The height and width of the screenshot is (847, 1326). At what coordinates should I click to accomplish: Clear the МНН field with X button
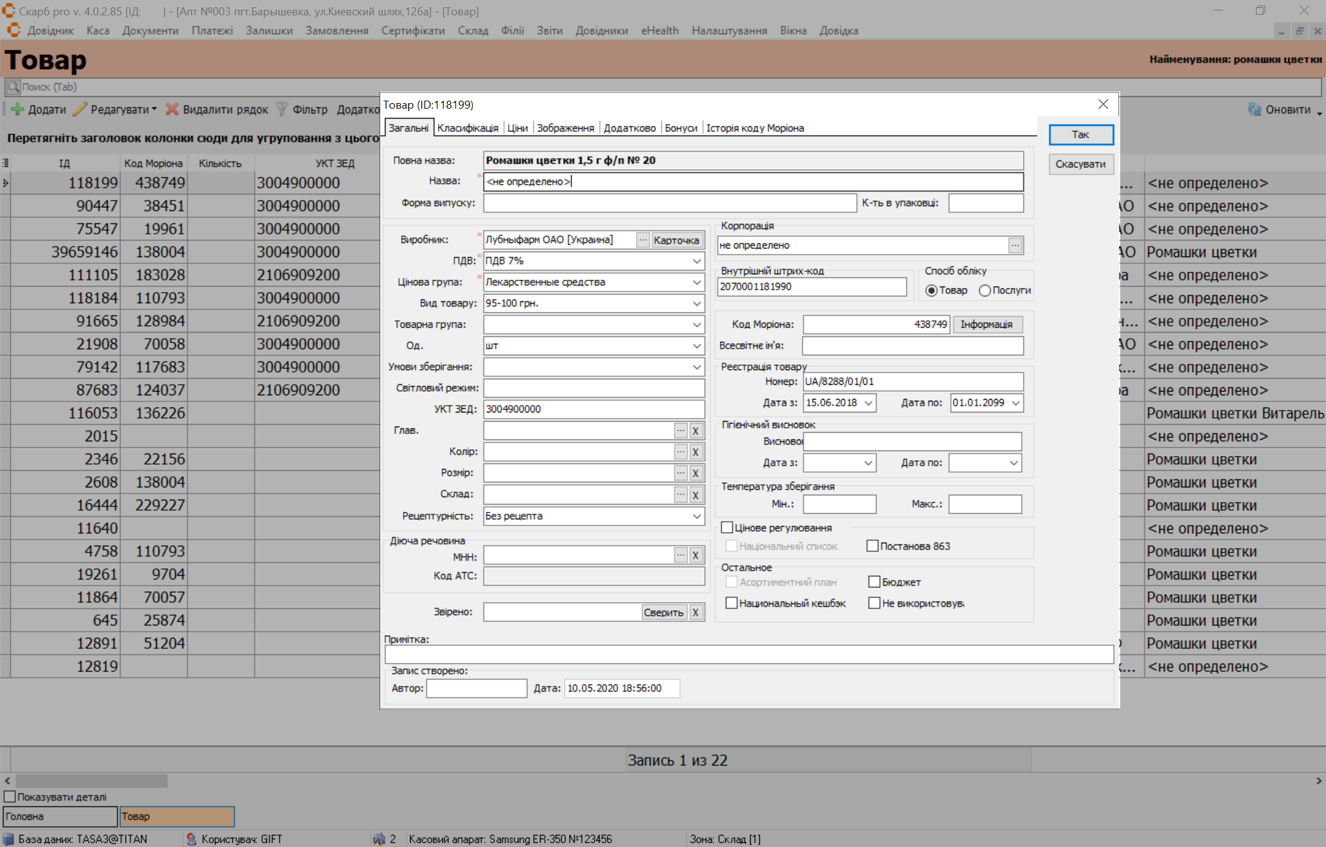click(696, 555)
